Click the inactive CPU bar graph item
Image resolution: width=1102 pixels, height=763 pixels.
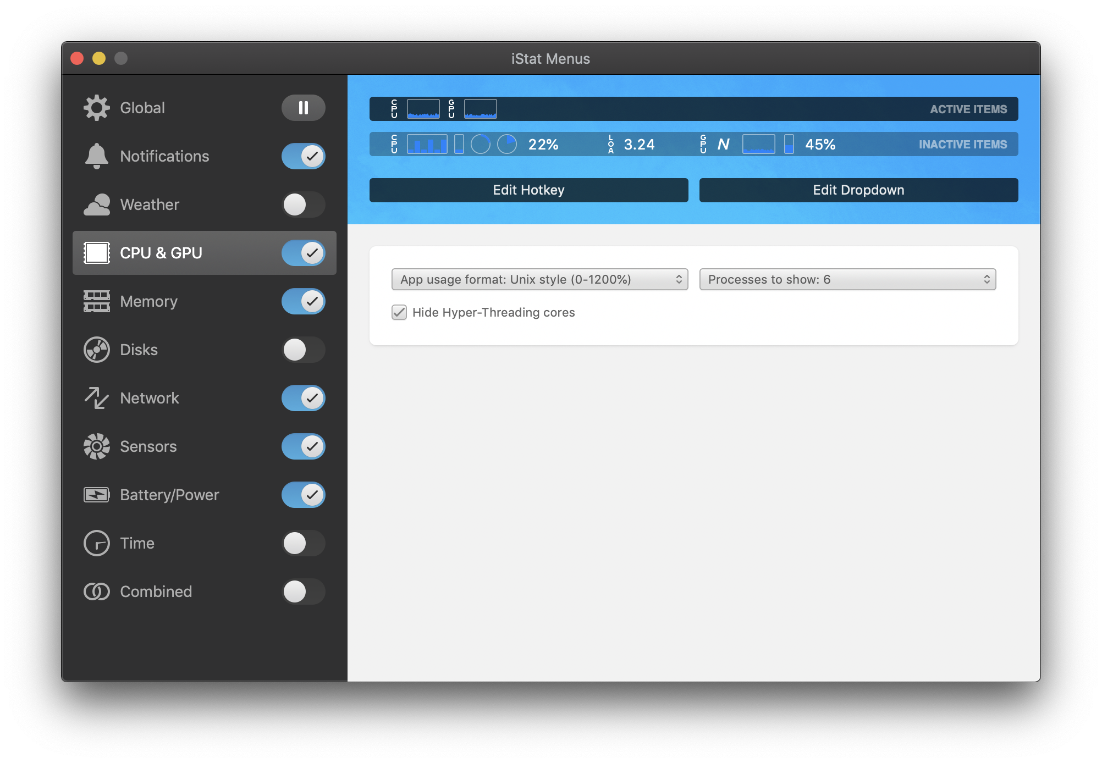click(x=427, y=144)
